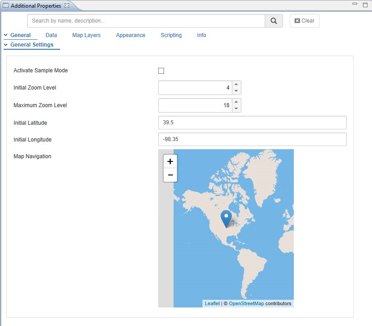Open the OpenStreetMap attribution link
Viewport: 372px width, 326px height.
pyautogui.click(x=246, y=303)
